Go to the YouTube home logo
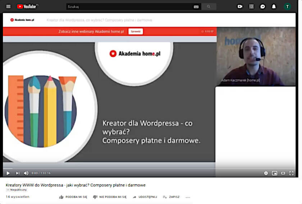The width and height of the screenshot is (302, 204). [27, 6]
